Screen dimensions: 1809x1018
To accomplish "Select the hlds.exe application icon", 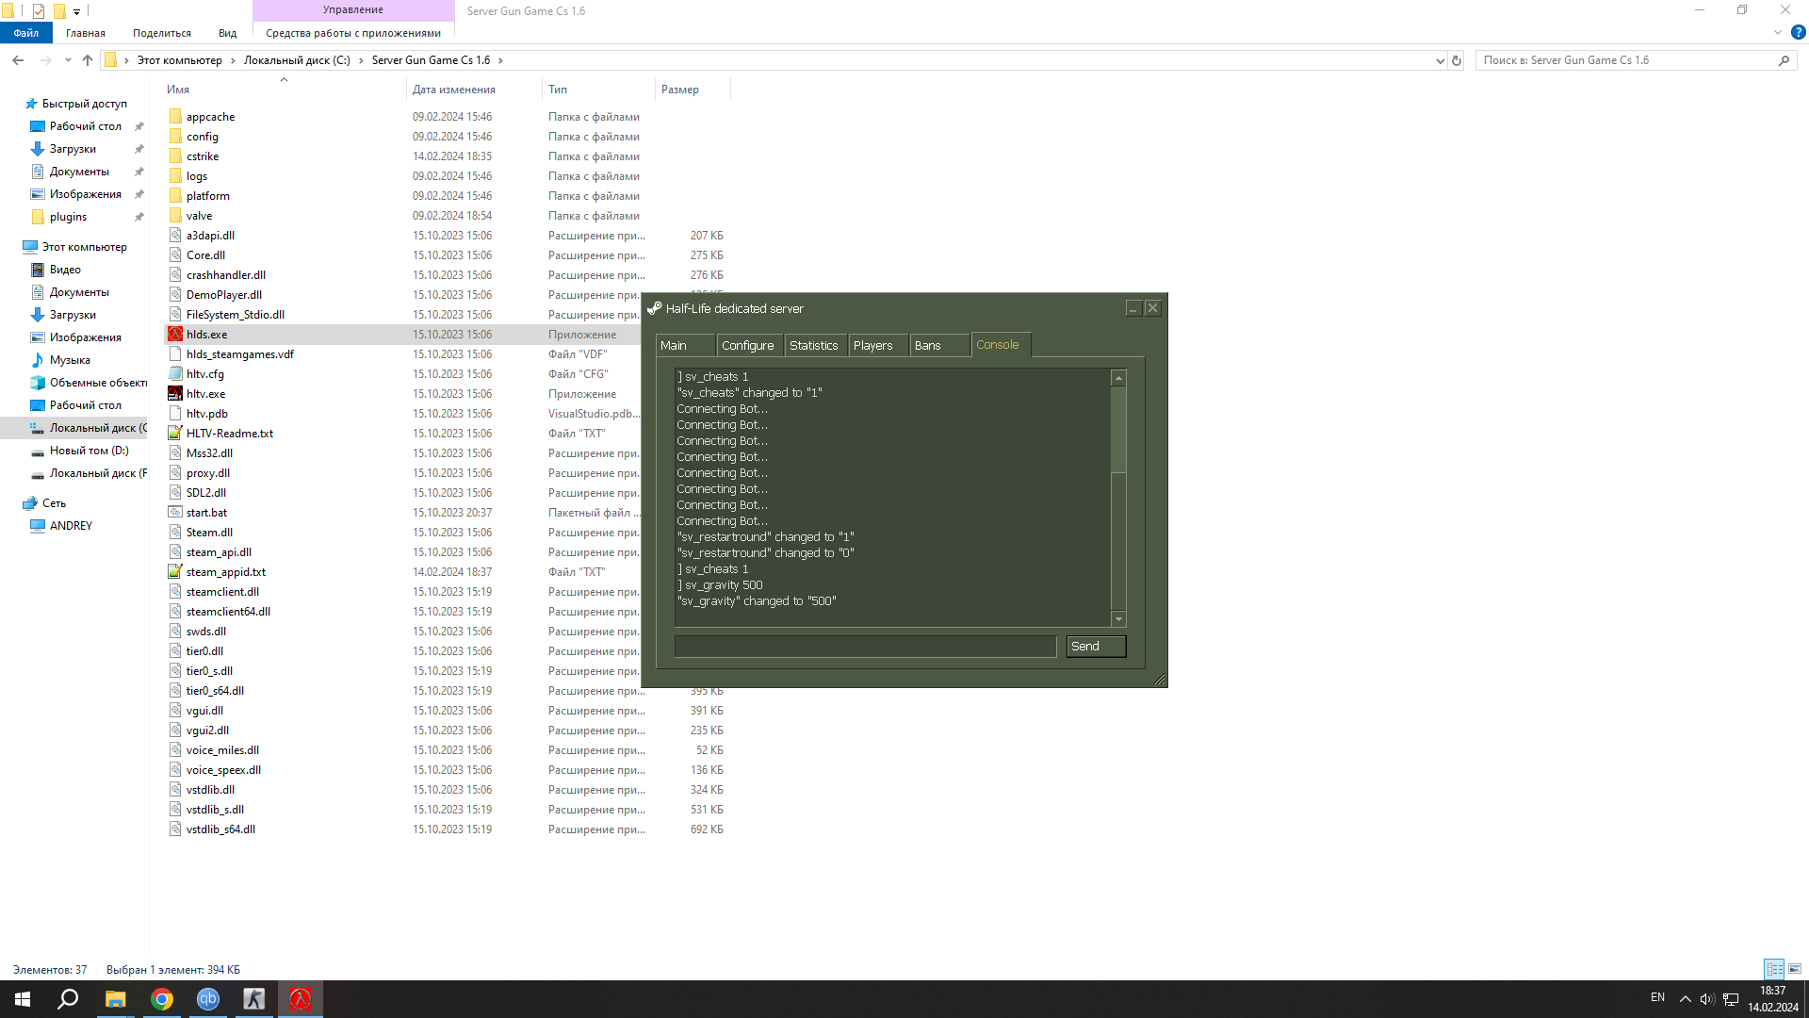I will [175, 334].
